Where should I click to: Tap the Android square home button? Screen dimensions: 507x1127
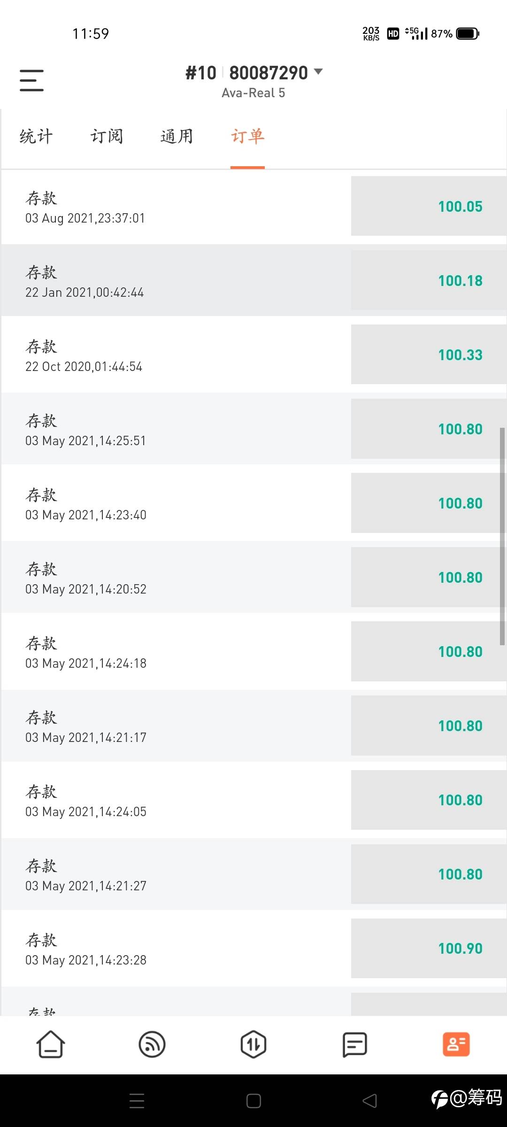(x=253, y=1101)
